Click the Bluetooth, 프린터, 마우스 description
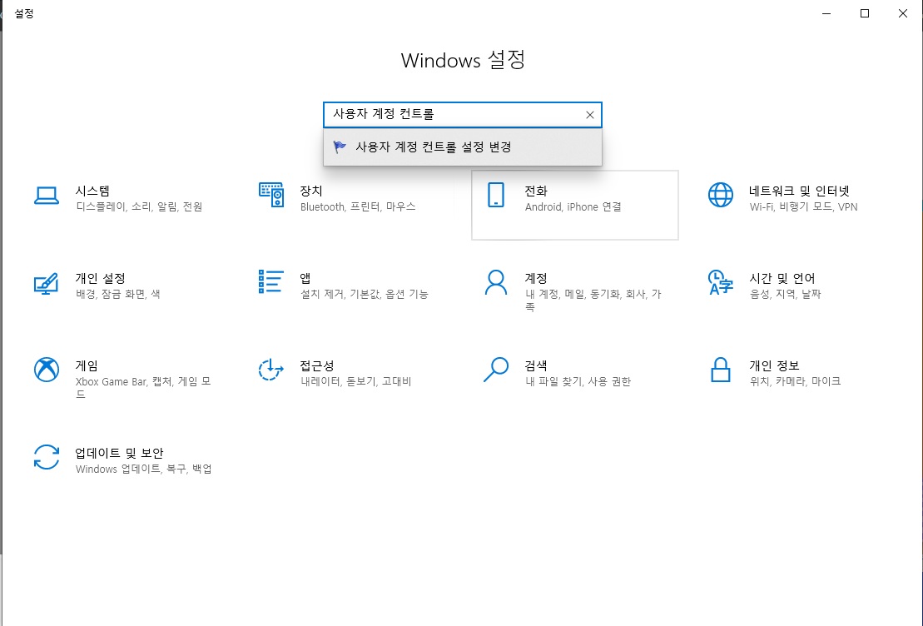The height and width of the screenshot is (626, 923). (358, 206)
